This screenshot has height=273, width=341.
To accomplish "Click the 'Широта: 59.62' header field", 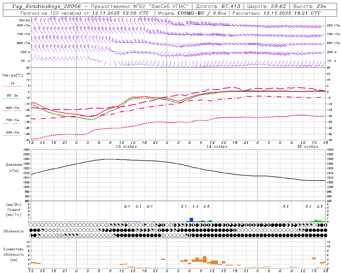I will 267,6.
